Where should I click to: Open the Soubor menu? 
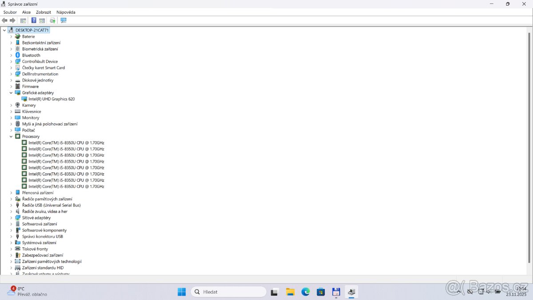(10, 12)
